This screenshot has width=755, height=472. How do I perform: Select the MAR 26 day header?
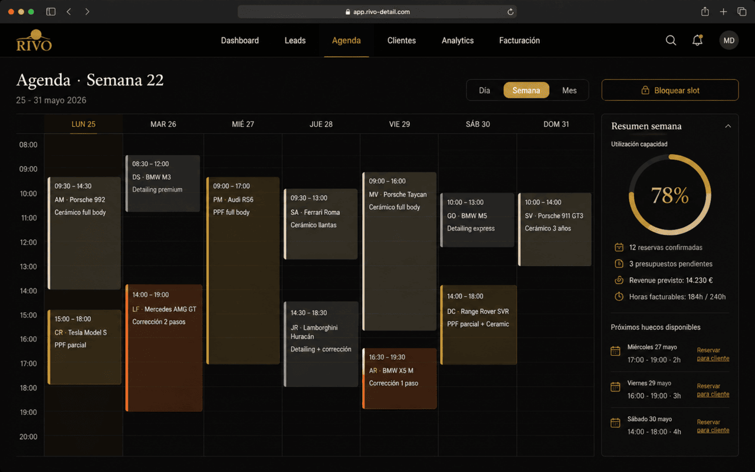(163, 124)
